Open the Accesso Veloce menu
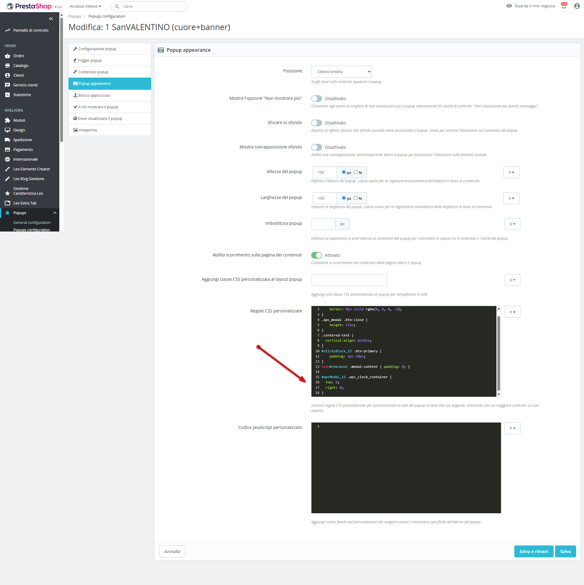Image resolution: width=584 pixels, height=585 pixels. pos(85,6)
